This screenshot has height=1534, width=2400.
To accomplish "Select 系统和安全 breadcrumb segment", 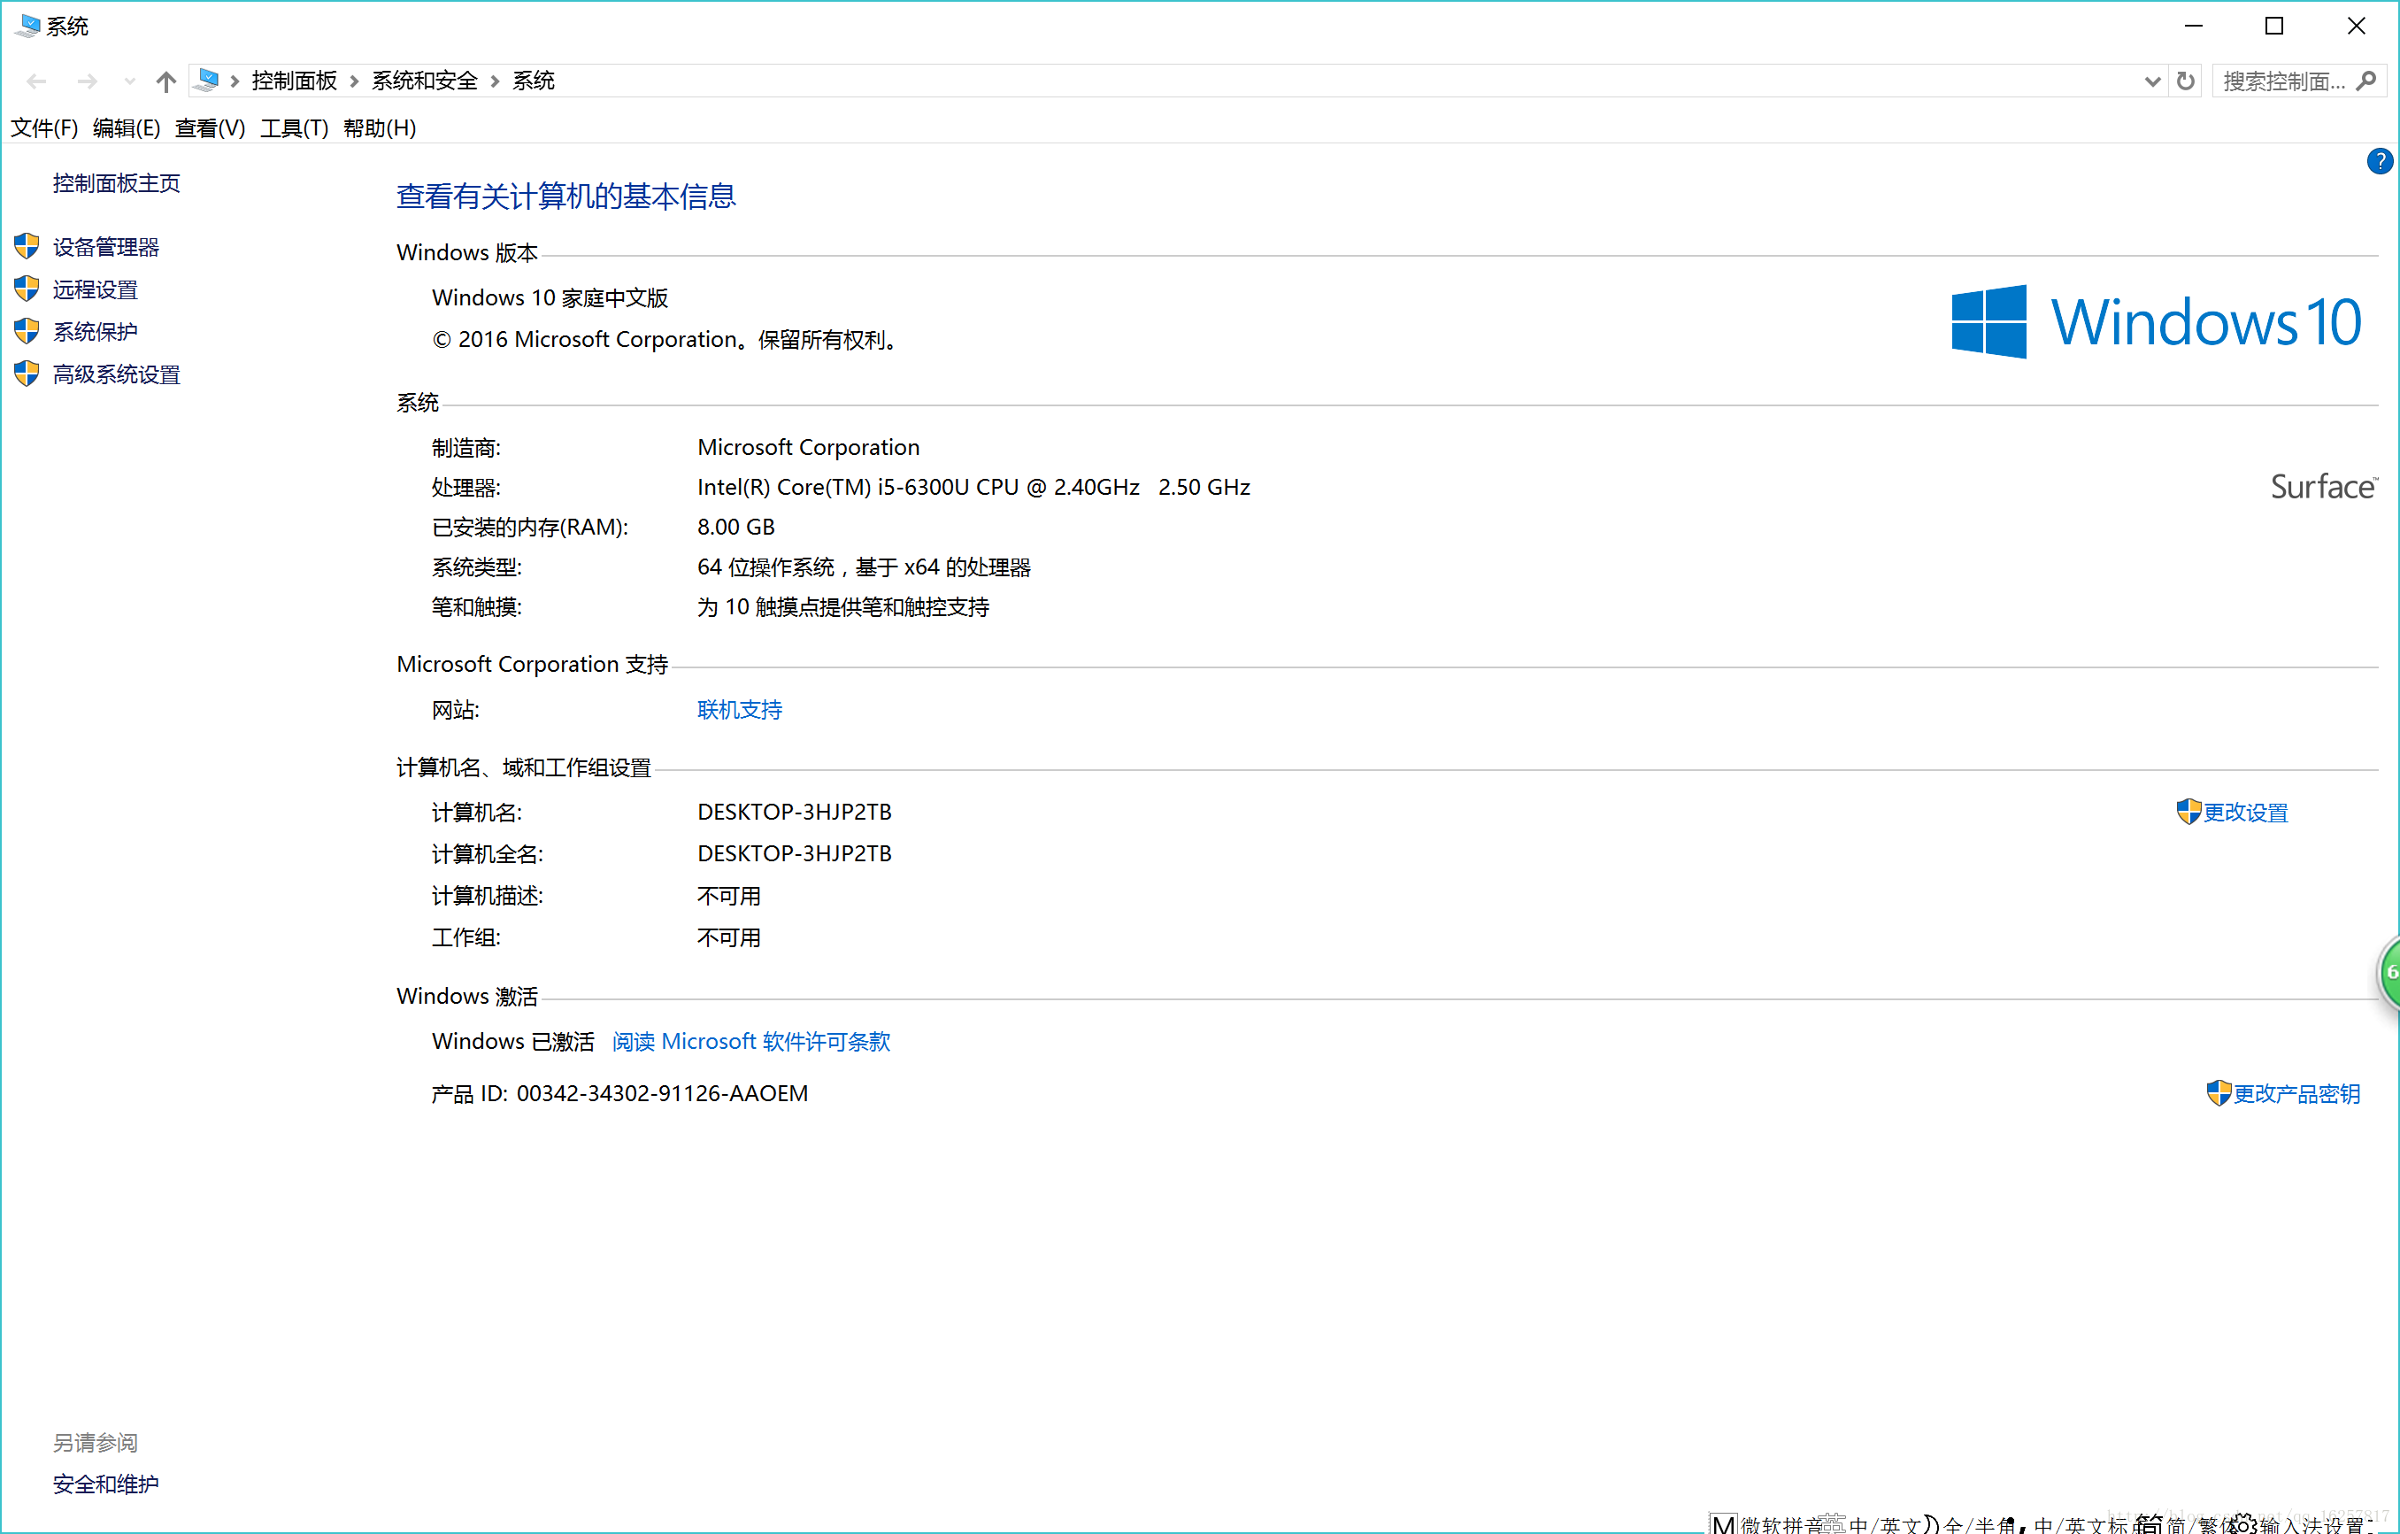I will pyautogui.click(x=425, y=81).
